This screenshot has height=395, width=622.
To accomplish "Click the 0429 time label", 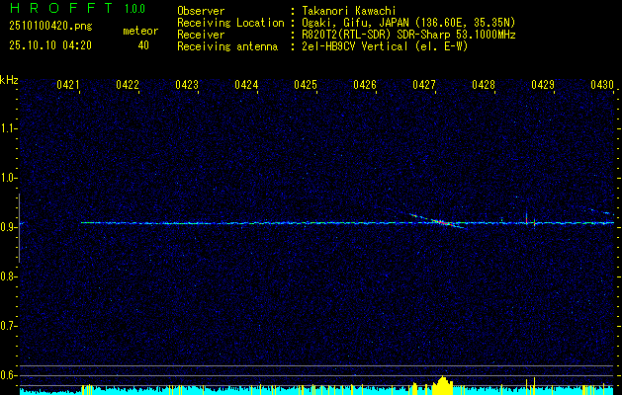I will [543, 86].
